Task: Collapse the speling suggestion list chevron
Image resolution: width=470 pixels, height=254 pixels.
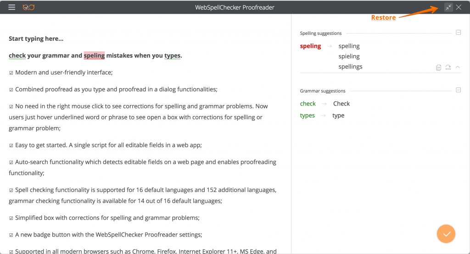Action: (x=458, y=67)
